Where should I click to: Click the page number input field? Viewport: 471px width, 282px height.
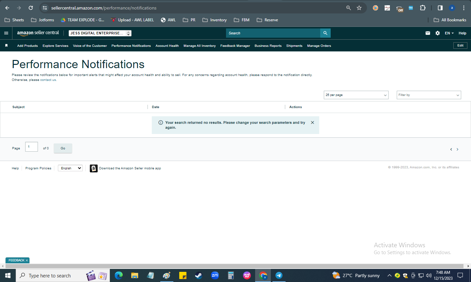31,147
